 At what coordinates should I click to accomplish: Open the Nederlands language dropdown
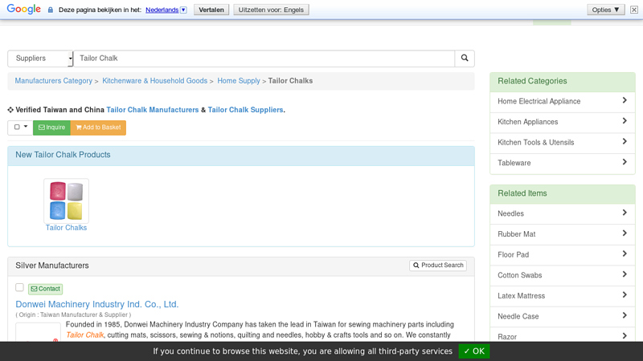(166, 10)
